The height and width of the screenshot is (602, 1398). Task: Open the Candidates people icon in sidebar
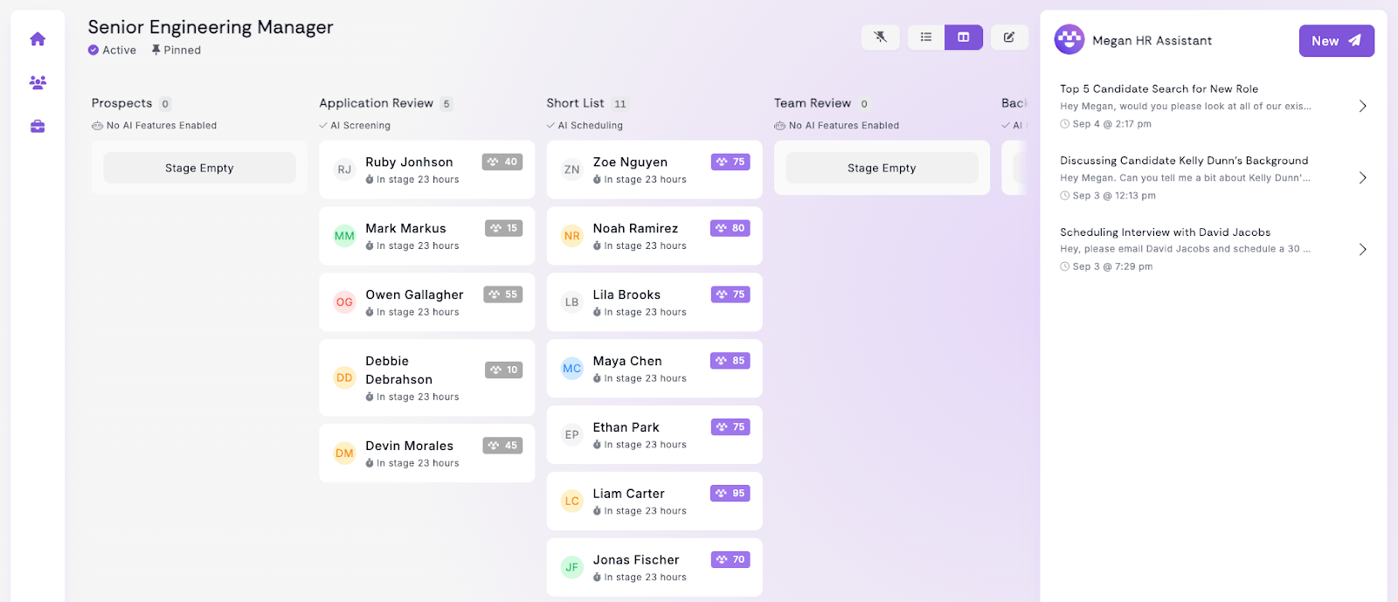tap(38, 83)
